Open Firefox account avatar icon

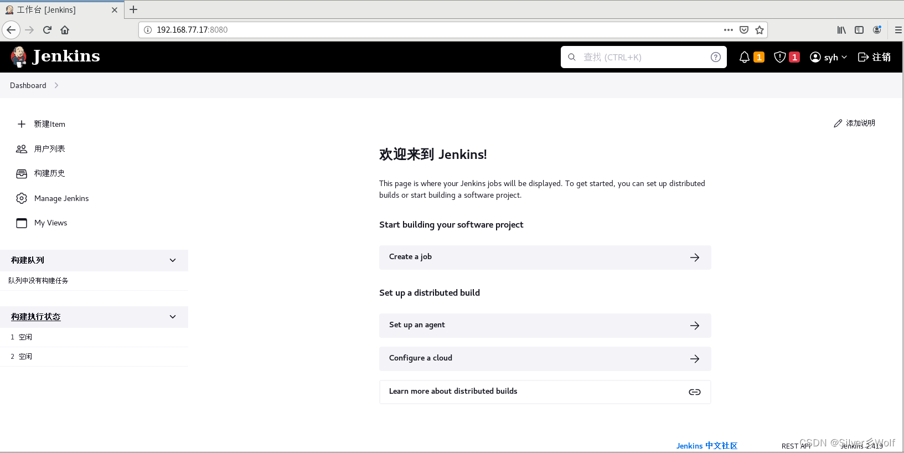[877, 30]
